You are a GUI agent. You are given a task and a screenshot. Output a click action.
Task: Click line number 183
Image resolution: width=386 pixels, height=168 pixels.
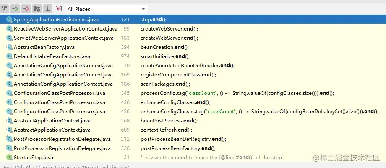click(125, 38)
